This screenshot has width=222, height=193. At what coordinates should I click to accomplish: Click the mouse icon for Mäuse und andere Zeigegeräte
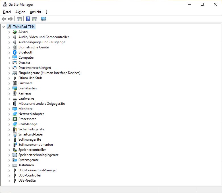pos(15,104)
